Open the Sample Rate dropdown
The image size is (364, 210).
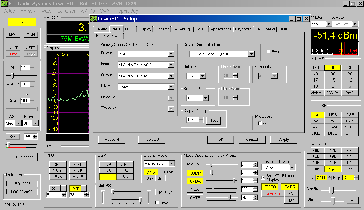[x=205, y=98]
